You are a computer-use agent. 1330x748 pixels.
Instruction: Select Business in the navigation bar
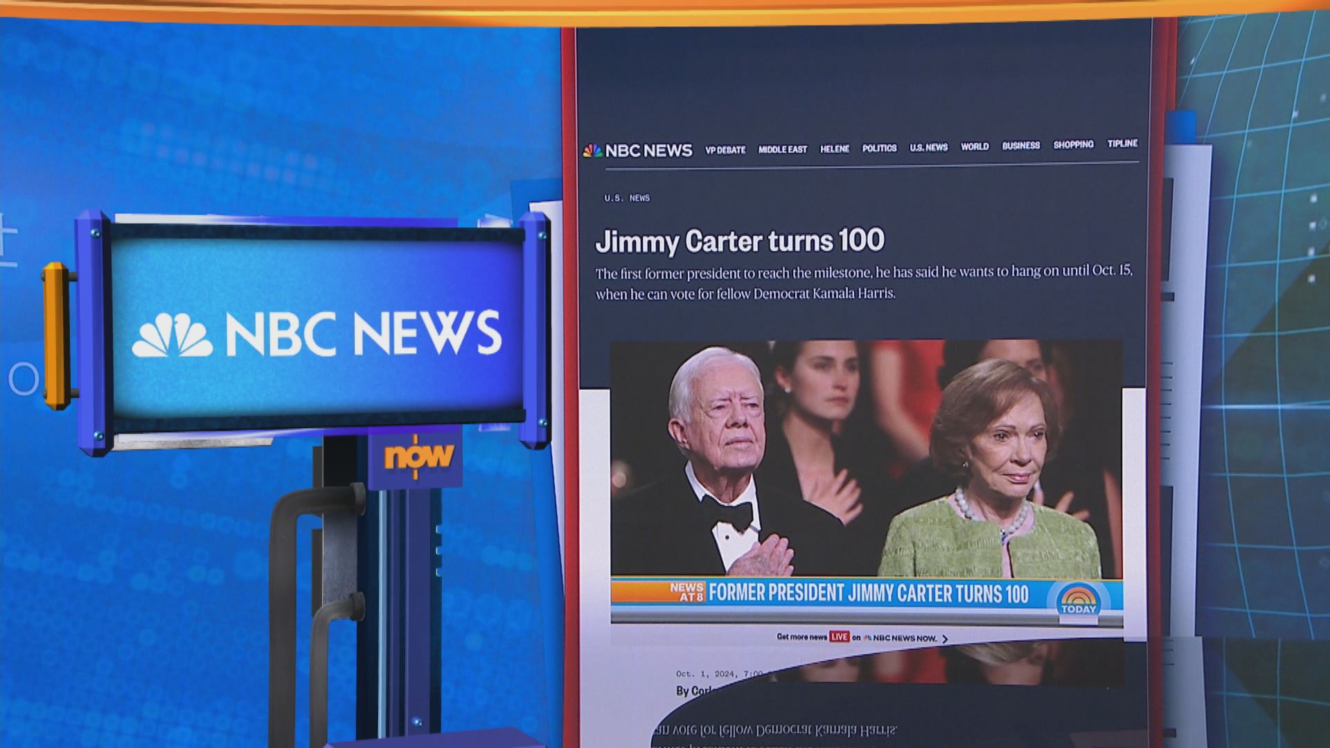pyautogui.click(x=1021, y=145)
